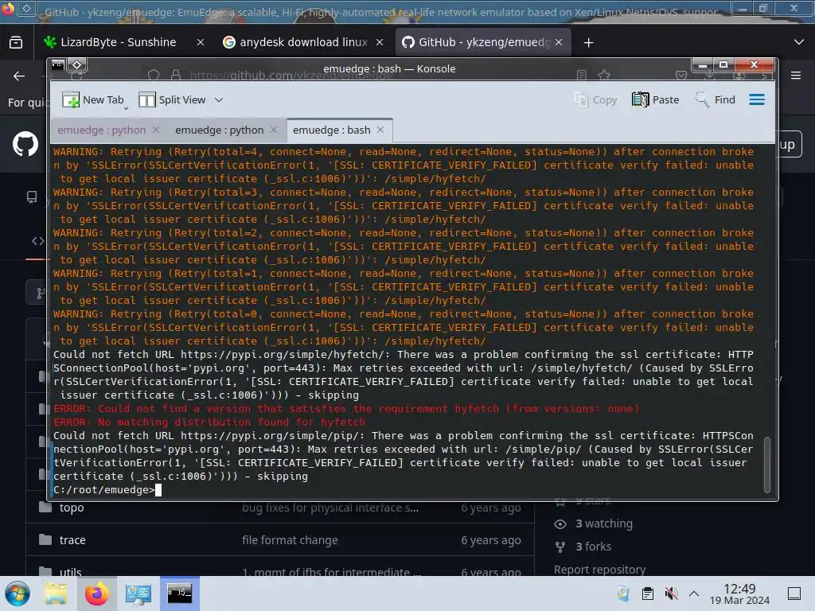Close the LizardByte - Sunshine tab
This screenshot has height=611, width=815.
pyautogui.click(x=201, y=42)
